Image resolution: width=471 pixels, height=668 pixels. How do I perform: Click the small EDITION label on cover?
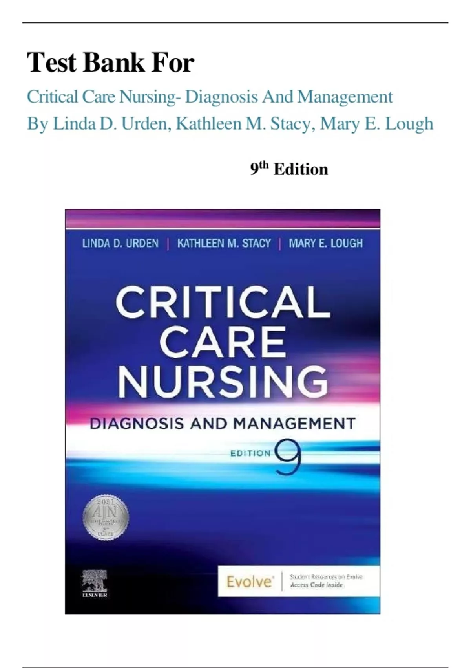250,453
